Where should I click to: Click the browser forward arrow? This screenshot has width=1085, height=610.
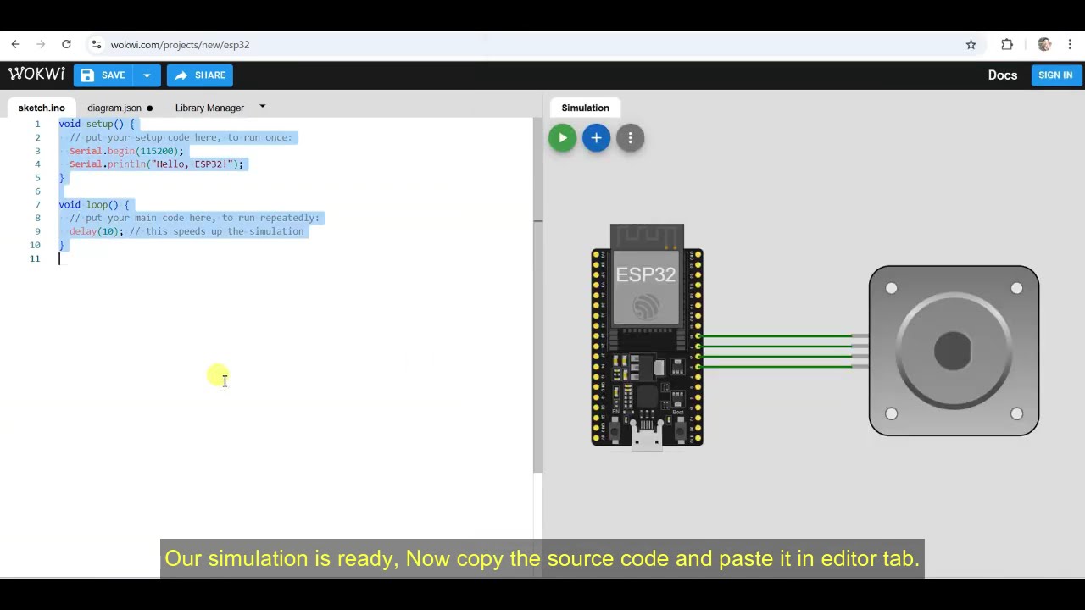[41, 44]
